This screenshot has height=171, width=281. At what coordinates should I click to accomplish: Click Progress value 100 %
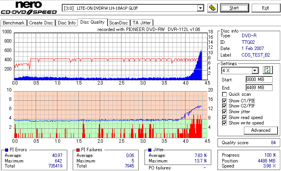270,155
